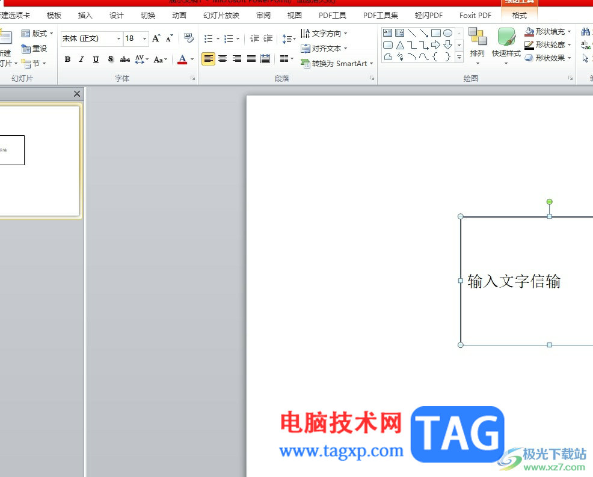This screenshot has height=477, width=593.
Task: Open align text dropdown
Action: 324,48
